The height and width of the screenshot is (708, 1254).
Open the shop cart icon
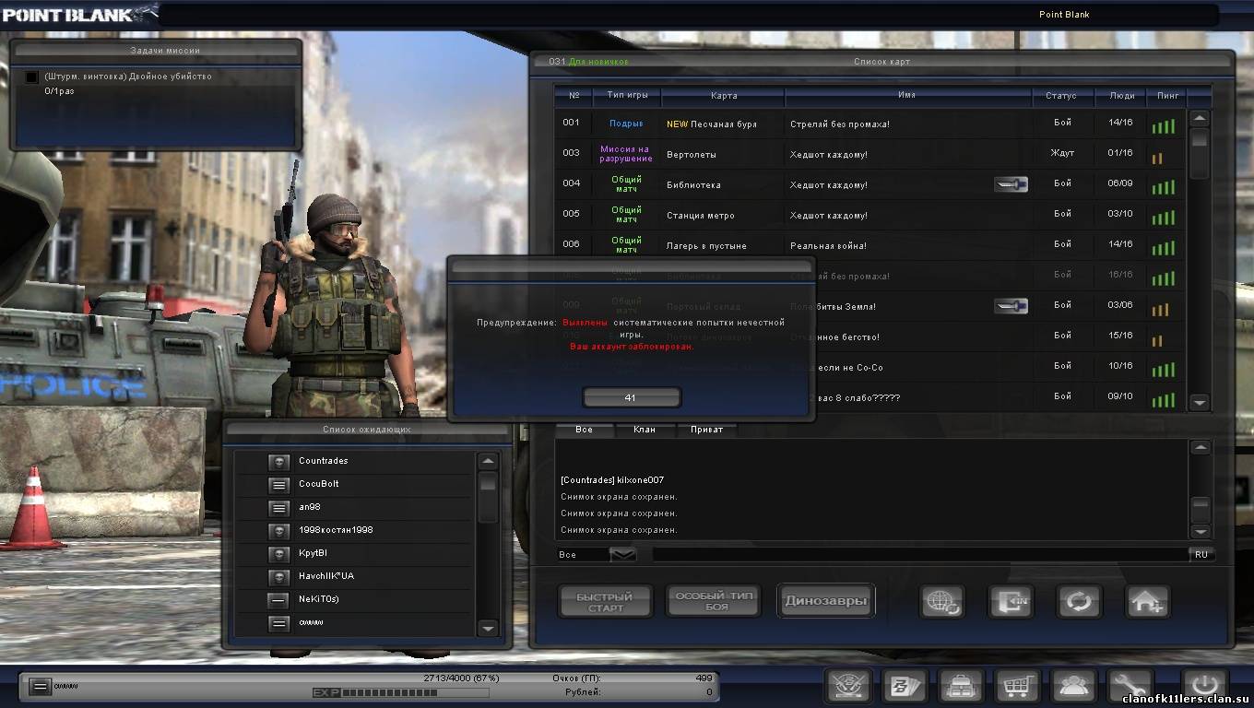(x=1017, y=686)
